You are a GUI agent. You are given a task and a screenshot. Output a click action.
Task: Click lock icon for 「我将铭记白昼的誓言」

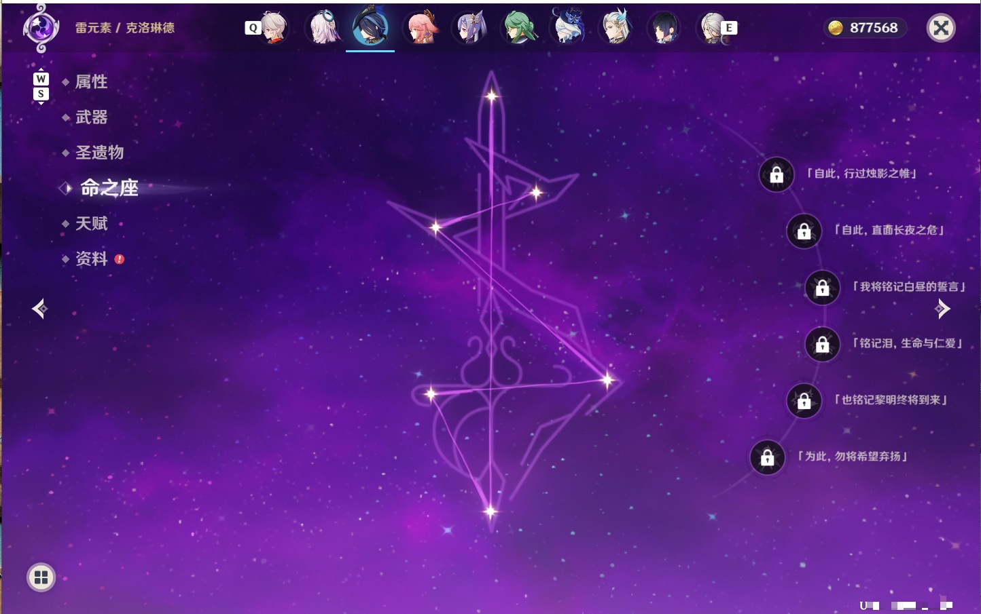tap(822, 288)
